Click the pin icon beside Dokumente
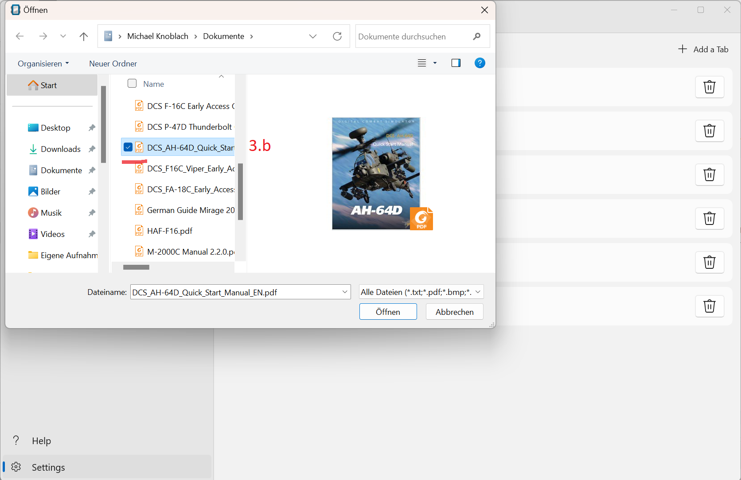The width and height of the screenshot is (741, 480). pyautogui.click(x=92, y=170)
